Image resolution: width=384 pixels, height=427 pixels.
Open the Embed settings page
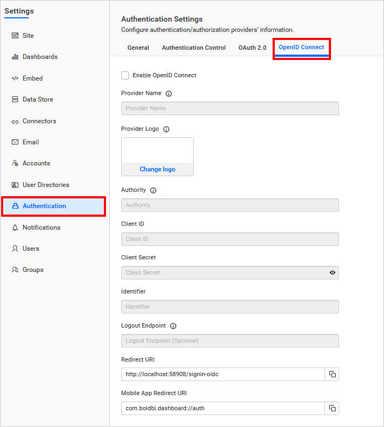pyautogui.click(x=32, y=78)
